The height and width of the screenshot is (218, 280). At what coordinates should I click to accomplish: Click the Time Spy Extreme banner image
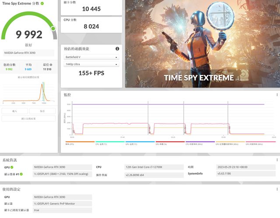tap(202, 43)
